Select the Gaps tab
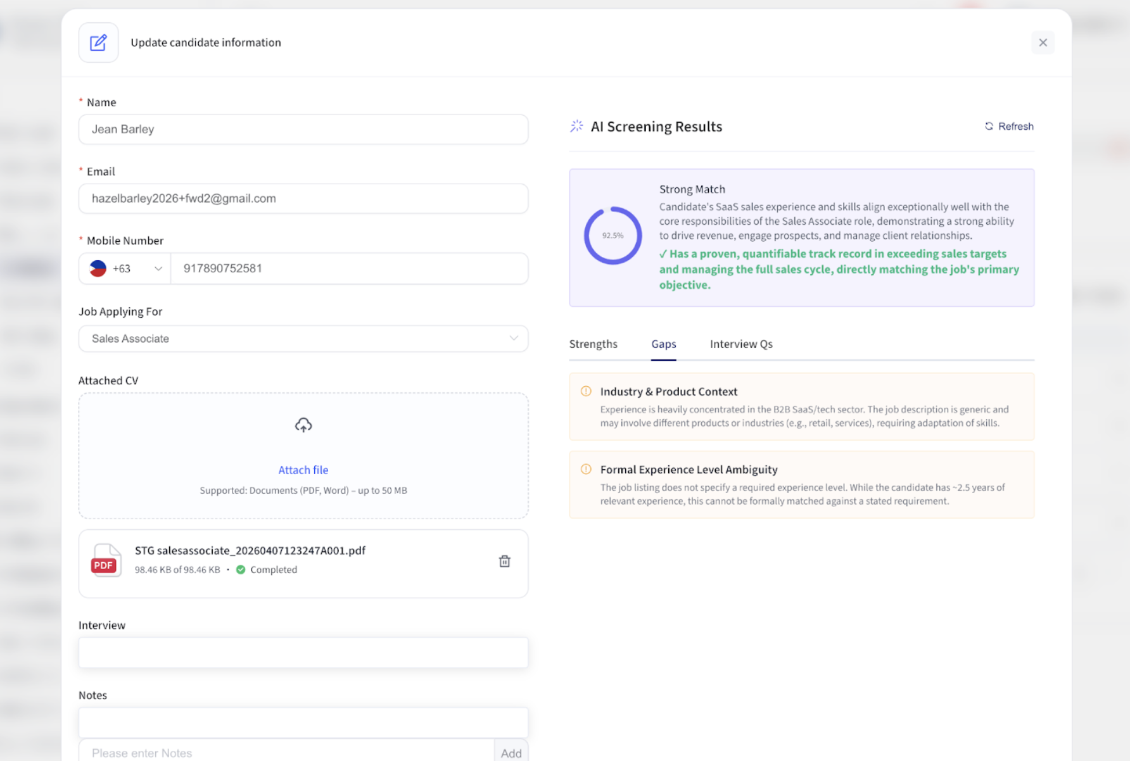Viewport: 1130px width, 761px height. pos(663,344)
